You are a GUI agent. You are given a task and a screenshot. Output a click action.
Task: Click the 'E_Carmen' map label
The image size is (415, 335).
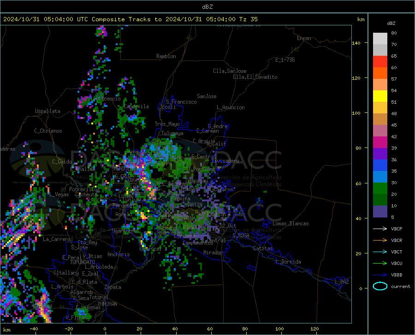click(207, 130)
